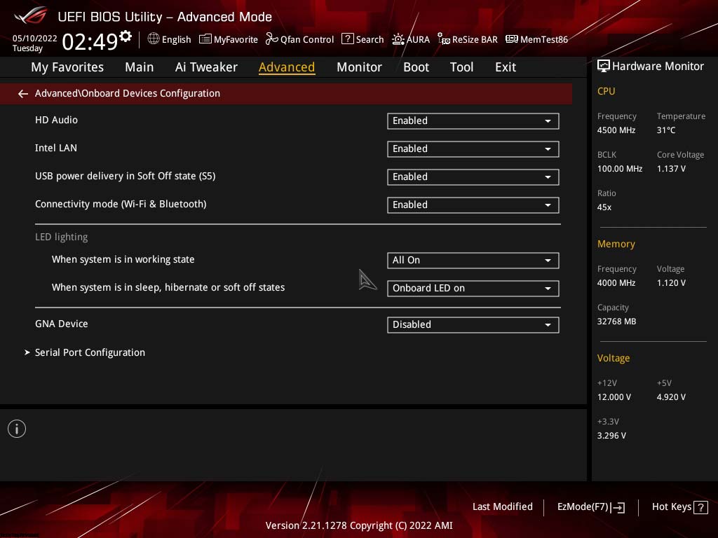Switch to Monitor tab
This screenshot has height=538, width=718.
pyautogui.click(x=359, y=67)
